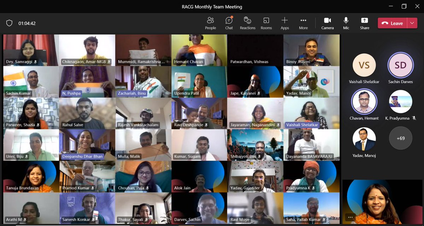Open self-view options ellipsis menu
The image size is (424, 226).
click(x=350, y=217)
